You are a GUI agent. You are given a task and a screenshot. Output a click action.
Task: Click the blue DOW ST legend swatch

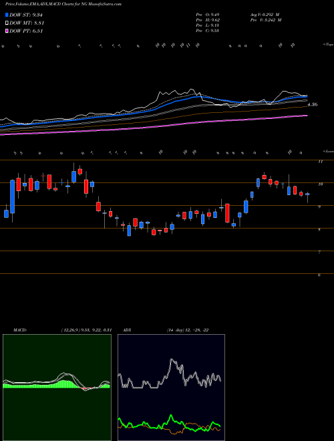point(7,15)
